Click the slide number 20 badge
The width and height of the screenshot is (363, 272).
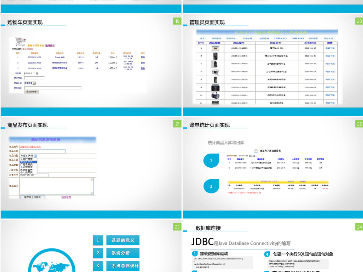pos(359,21)
